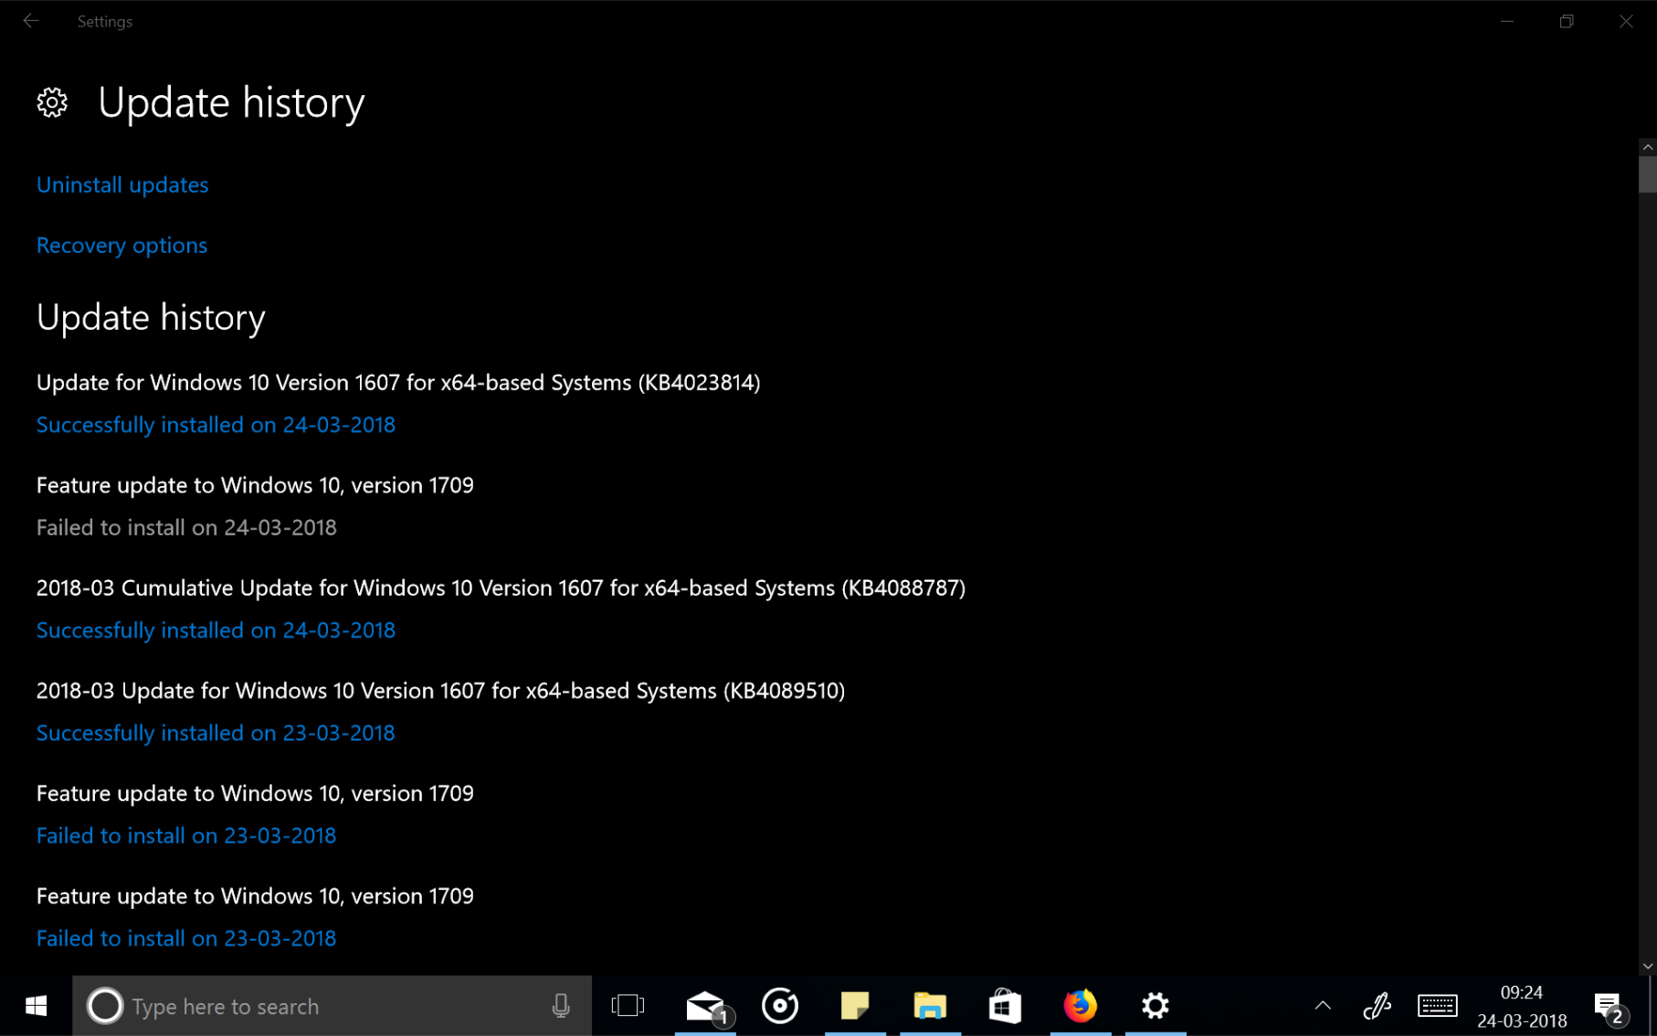Open KB4088787 'Successfully installed on 24-03-2018' link
This screenshot has width=1657, height=1036.
[216, 630]
